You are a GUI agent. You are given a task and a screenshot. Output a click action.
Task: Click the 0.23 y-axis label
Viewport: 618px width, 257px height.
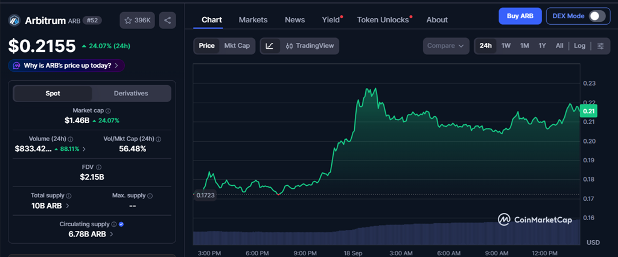click(x=589, y=83)
